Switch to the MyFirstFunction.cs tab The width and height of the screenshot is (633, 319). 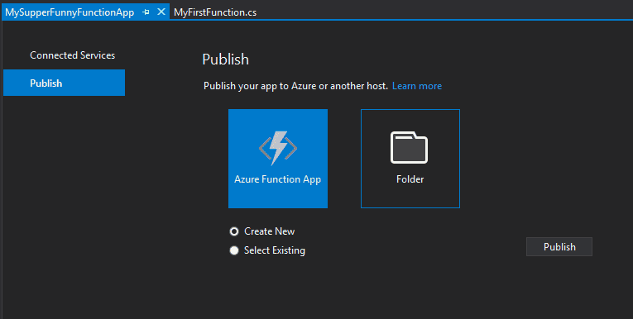coord(215,12)
